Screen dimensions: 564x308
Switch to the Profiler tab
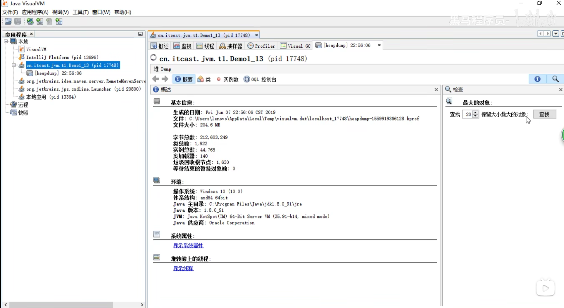261,46
